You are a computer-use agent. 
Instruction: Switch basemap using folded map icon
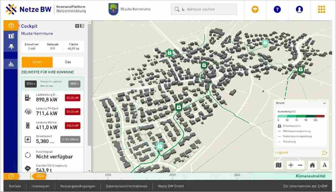279,165
